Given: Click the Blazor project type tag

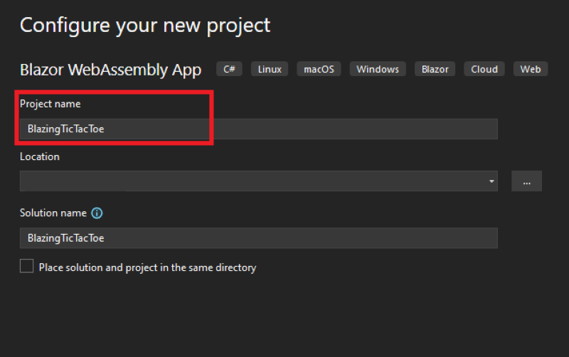Looking at the screenshot, I should pos(435,69).
